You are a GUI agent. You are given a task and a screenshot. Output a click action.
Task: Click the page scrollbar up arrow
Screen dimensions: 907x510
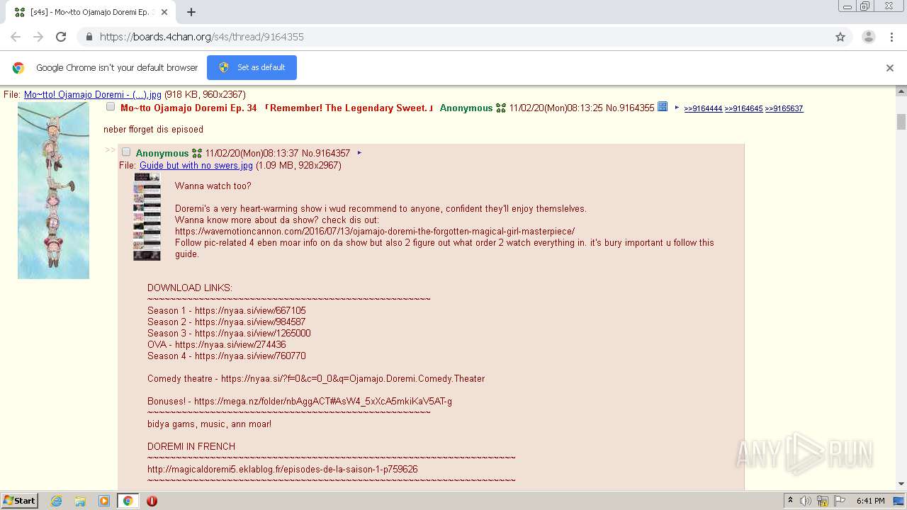coord(901,91)
